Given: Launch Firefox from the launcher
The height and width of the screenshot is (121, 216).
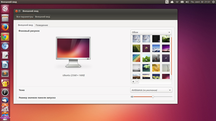Looking at the screenshot, I should 5,27.
